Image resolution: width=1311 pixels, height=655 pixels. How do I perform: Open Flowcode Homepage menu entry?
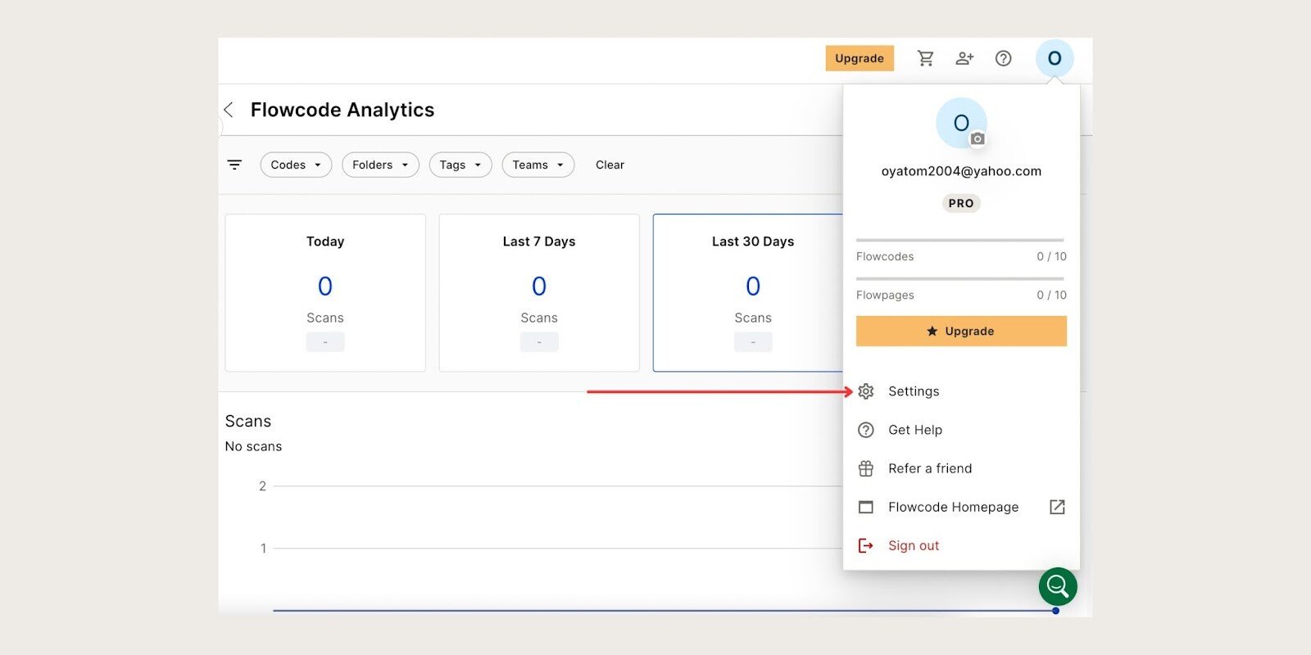point(961,507)
